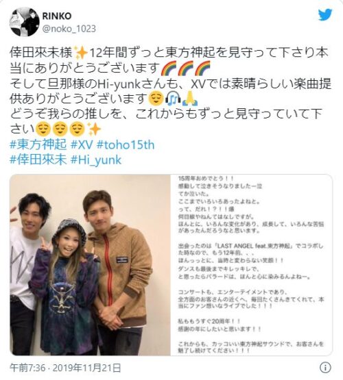Open the #Hi_yunk hashtag

pyautogui.click(x=96, y=160)
